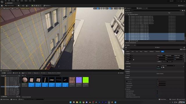Open the Platforms dropdown
This screenshot has width=186, height=104.
pyautogui.click(x=47, y=5)
